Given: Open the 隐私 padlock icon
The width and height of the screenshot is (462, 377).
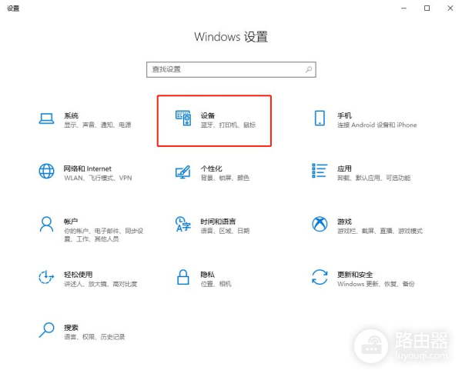Looking at the screenshot, I should (183, 277).
